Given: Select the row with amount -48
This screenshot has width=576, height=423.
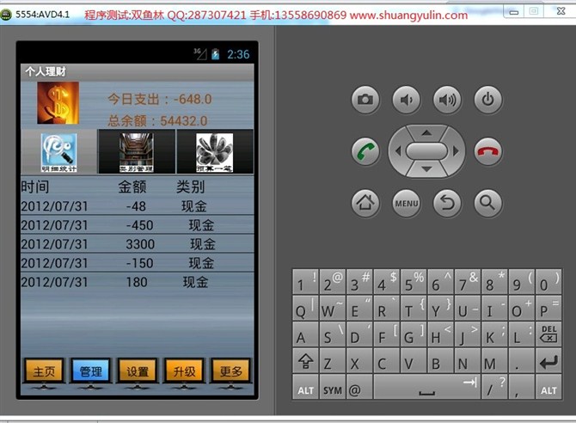Looking at the screenshot, I should click(137, 205).
